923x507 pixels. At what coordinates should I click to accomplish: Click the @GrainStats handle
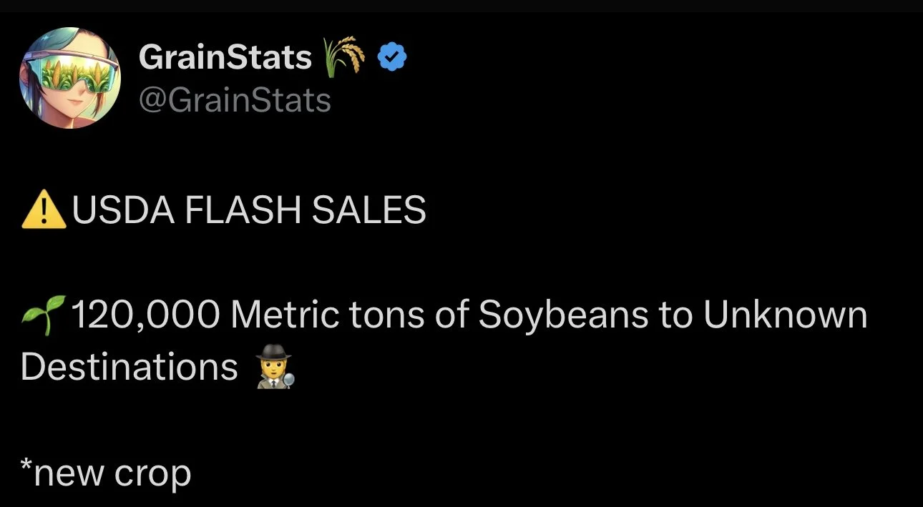(x=235, y=100)
